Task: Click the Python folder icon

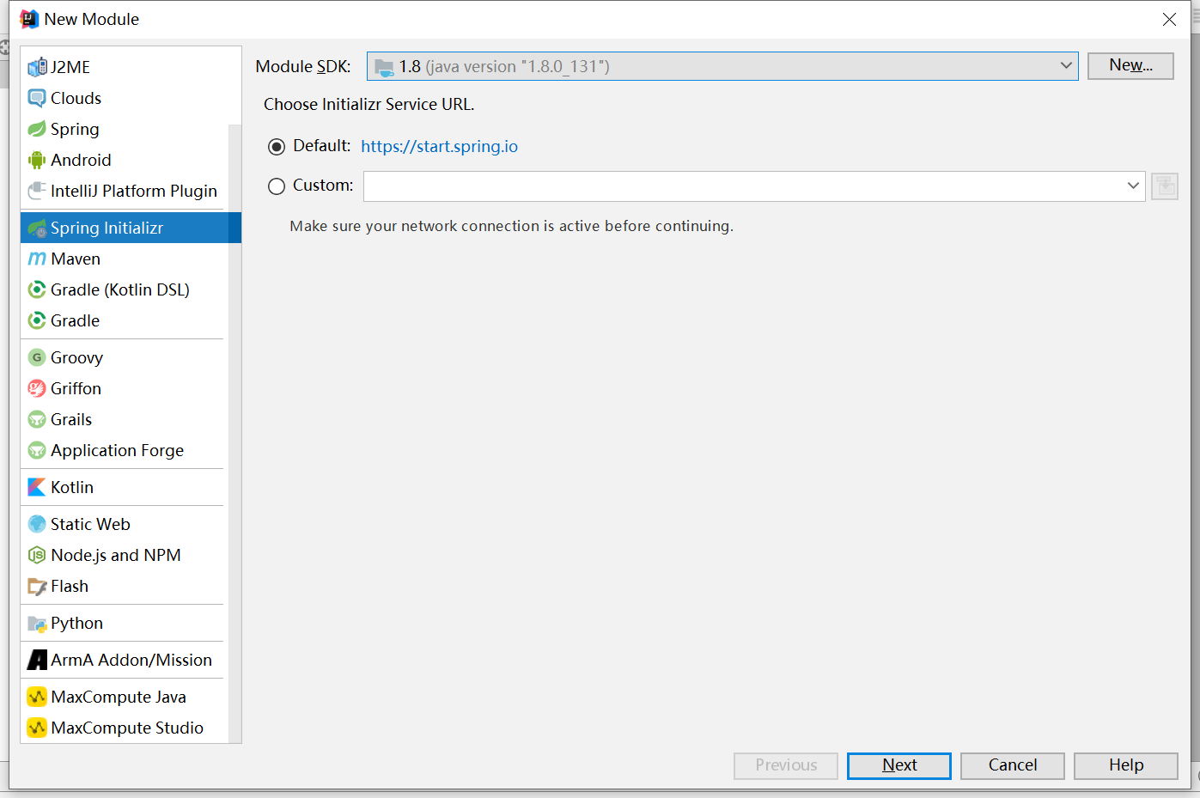Action: [x=37, y=624]
